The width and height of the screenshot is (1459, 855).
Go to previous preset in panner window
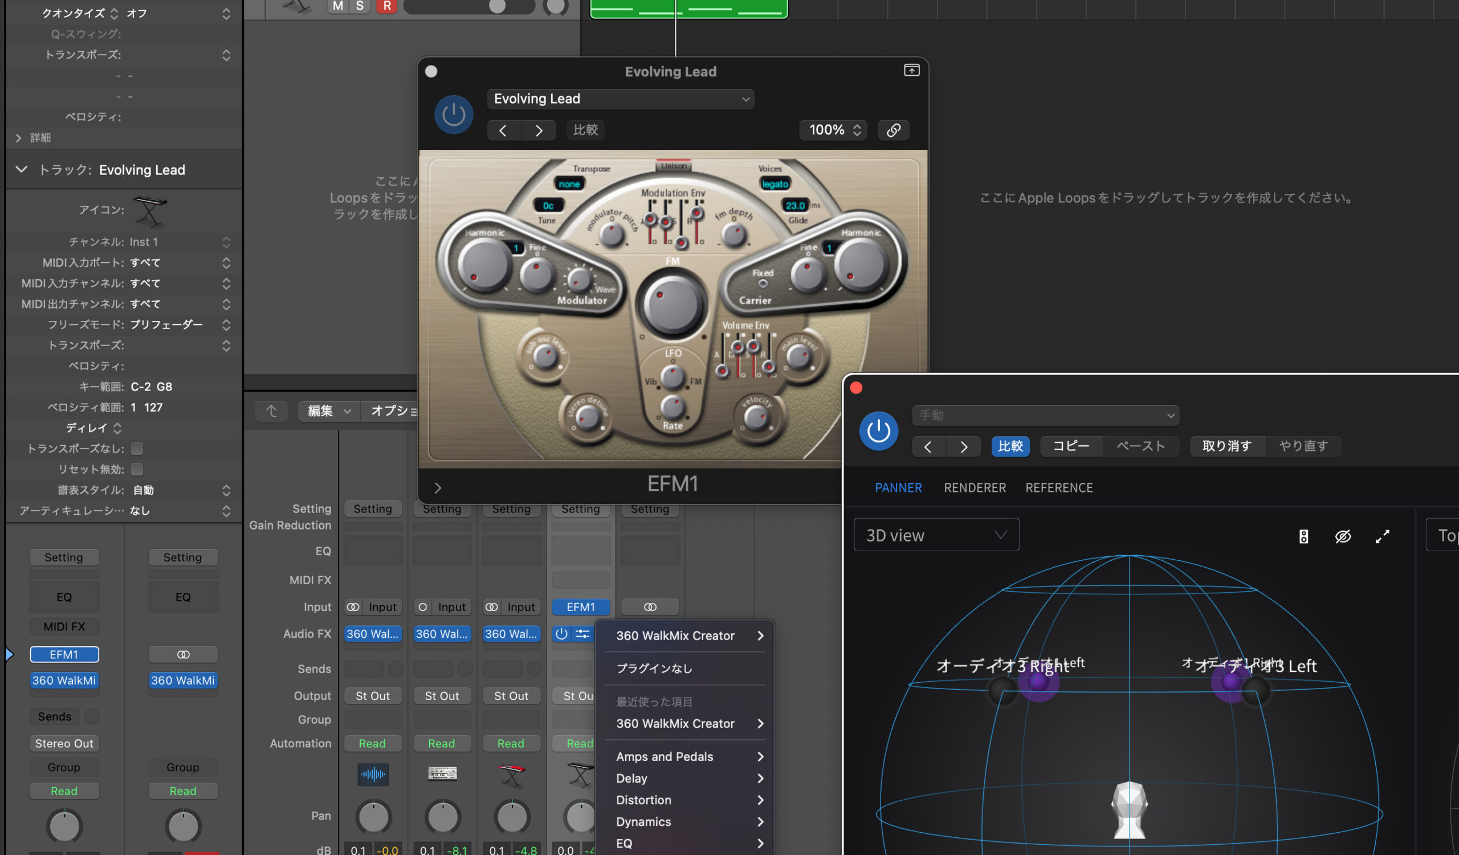click(x=928, y=447)
